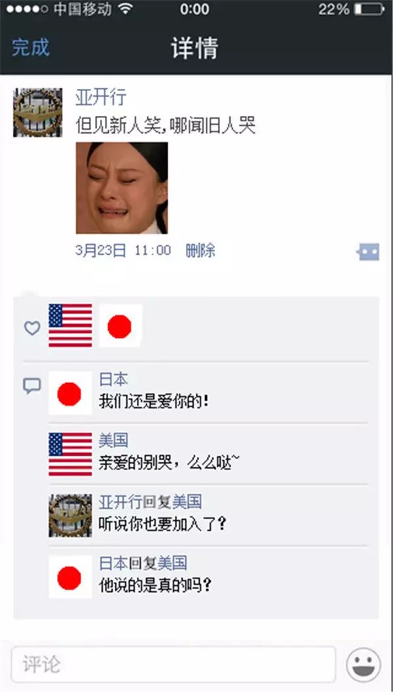Tap Japan flag avatar on last comment
This screenshot has height=692, width=393.
pos(70,577)
